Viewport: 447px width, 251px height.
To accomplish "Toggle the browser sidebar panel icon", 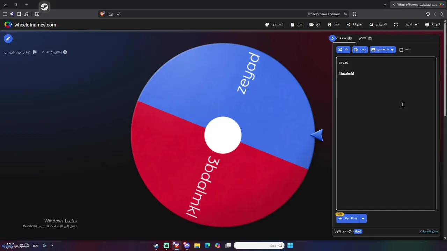I will point(19,14).
